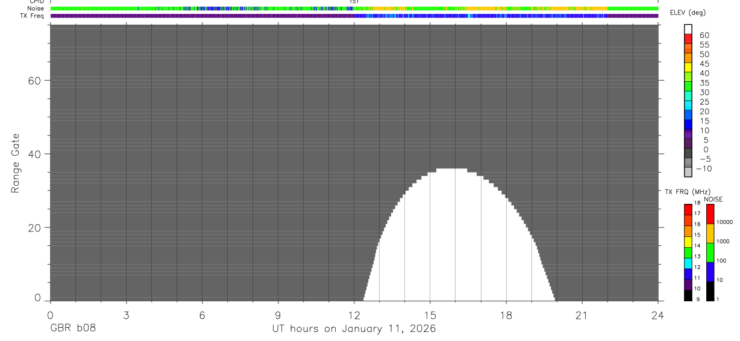Click the '45' label on ELEV legend
The image size is (740, 341).
click(704, 64)
